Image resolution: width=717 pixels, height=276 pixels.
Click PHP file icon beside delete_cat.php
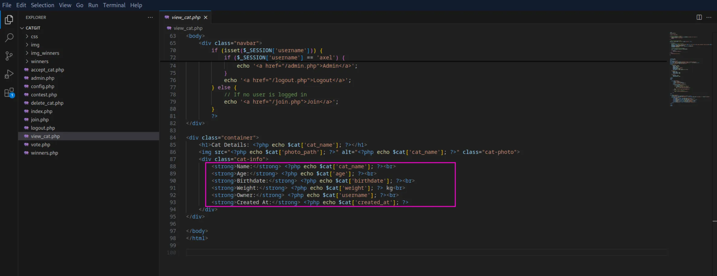click(x=26, y=103)
